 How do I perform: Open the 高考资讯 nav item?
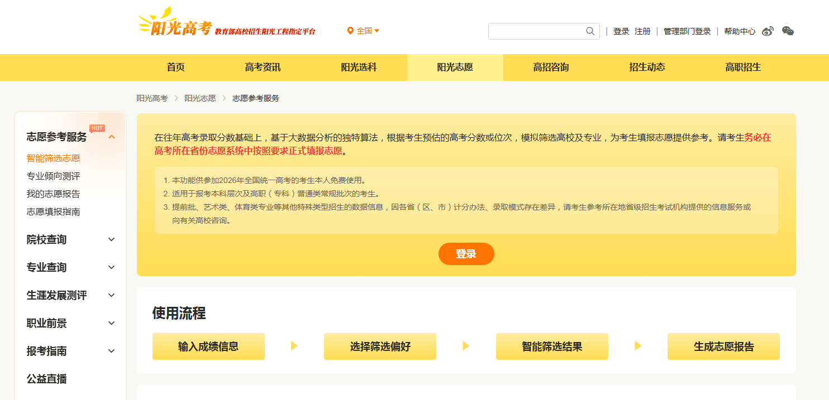pyautogui.click(x=263, y=68)
